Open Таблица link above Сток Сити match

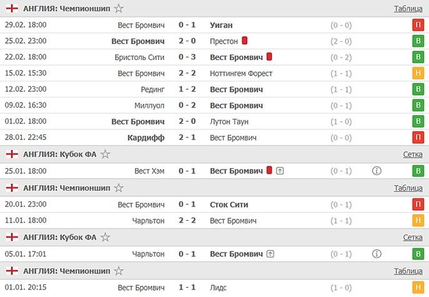pyautogui.click(x=408, y=188)
